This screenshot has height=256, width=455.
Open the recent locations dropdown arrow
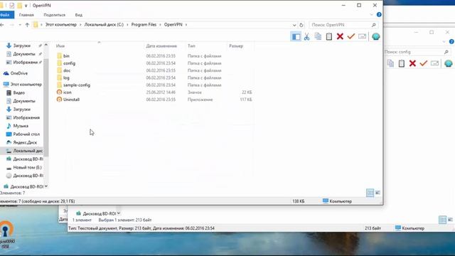click(x=20, y=25)
